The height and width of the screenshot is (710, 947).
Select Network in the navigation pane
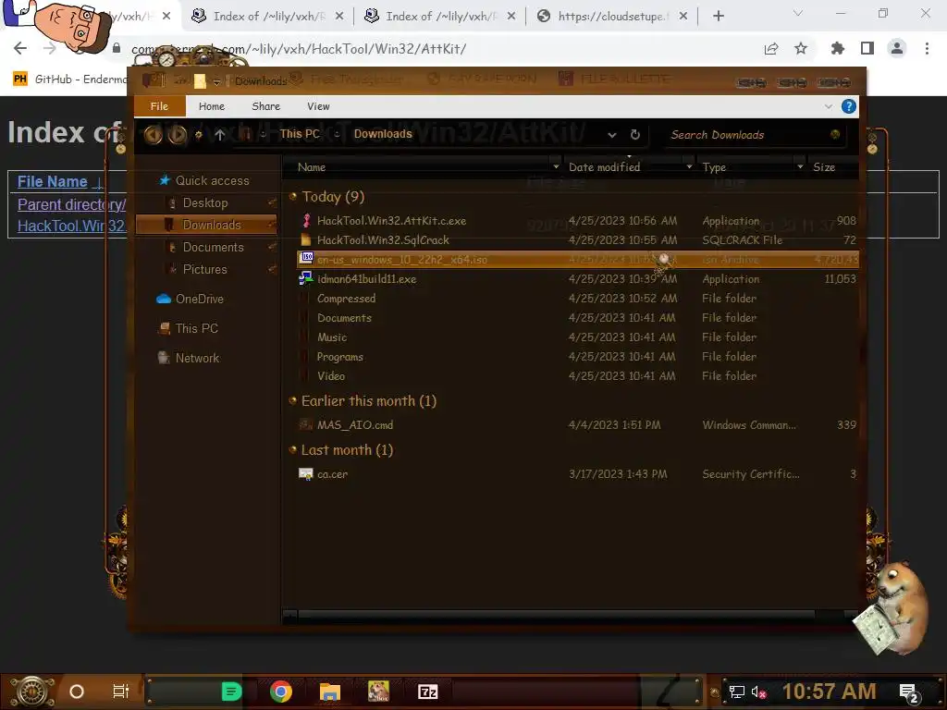[189, 358]
